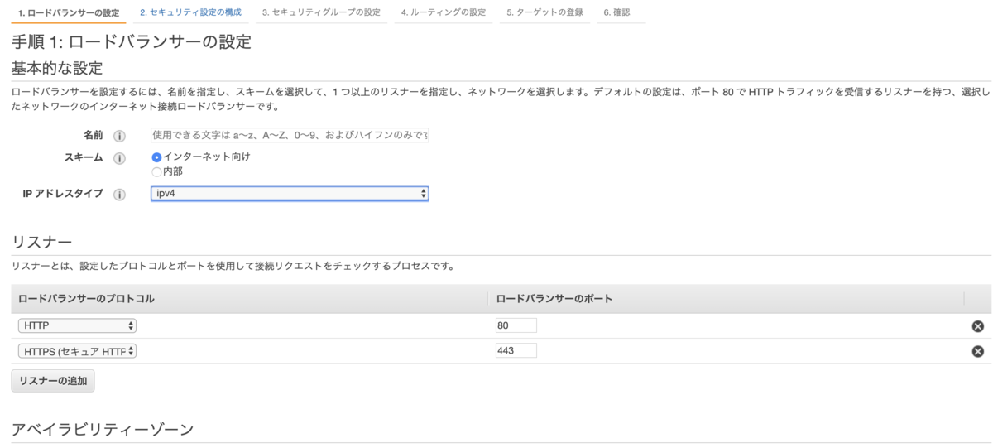Screen dimensions: 993x448
Task: Open the HTTP protocol dropdown
Action: [x=77, y=326]
